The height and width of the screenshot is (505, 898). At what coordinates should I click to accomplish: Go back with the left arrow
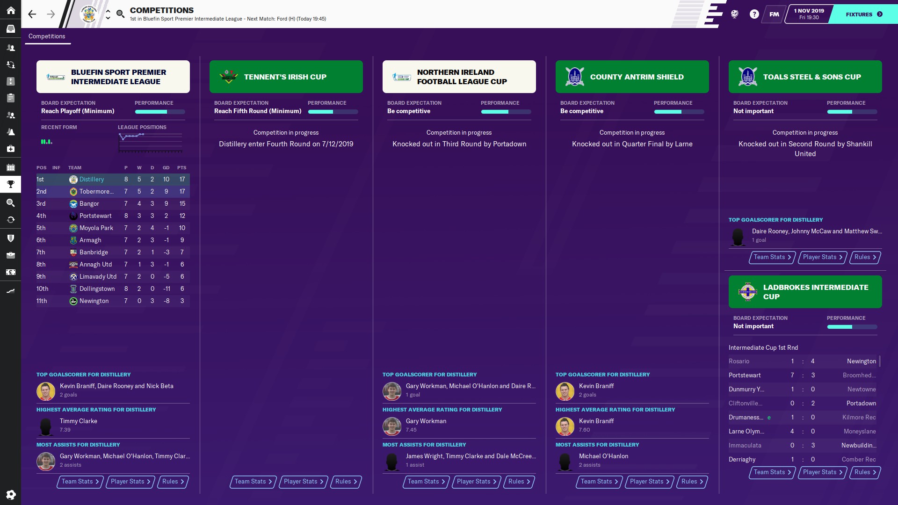click(x=32, y=14)
